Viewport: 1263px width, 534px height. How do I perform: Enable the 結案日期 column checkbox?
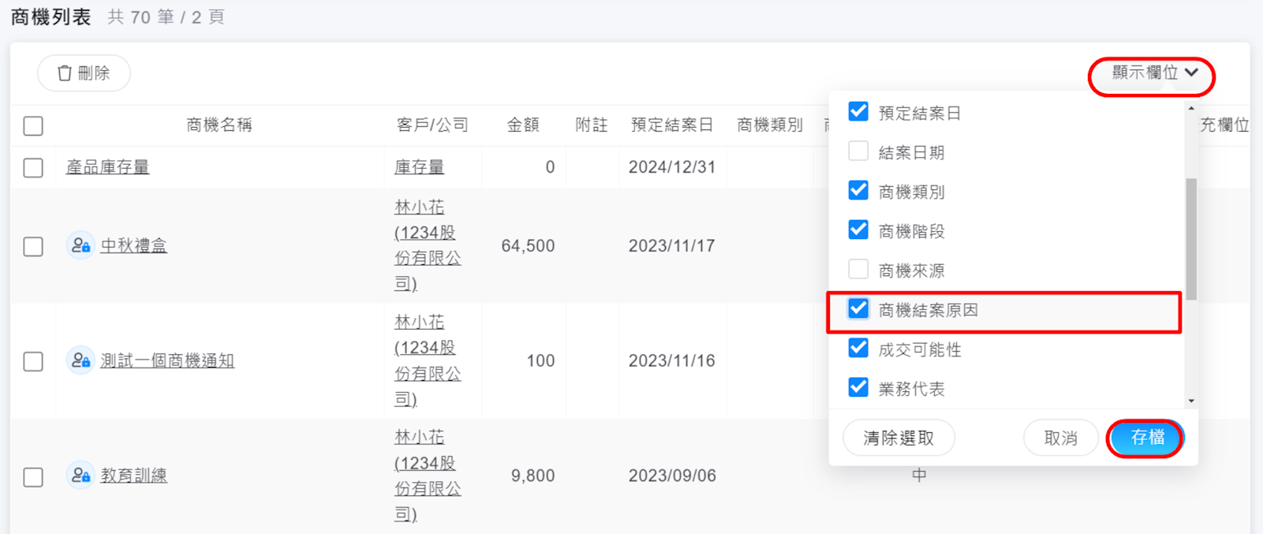point(858,151)
